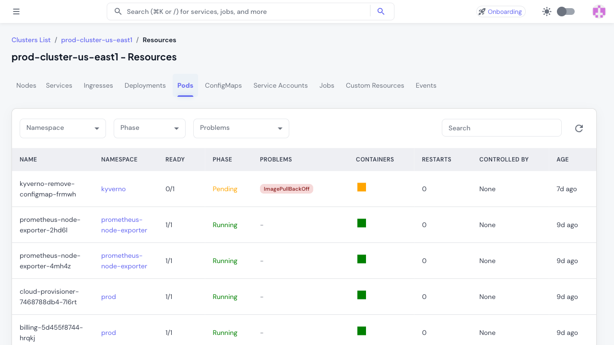Open the kyverno namespace link
Viewport: 614px width, 345px height.
coord(113,189)
